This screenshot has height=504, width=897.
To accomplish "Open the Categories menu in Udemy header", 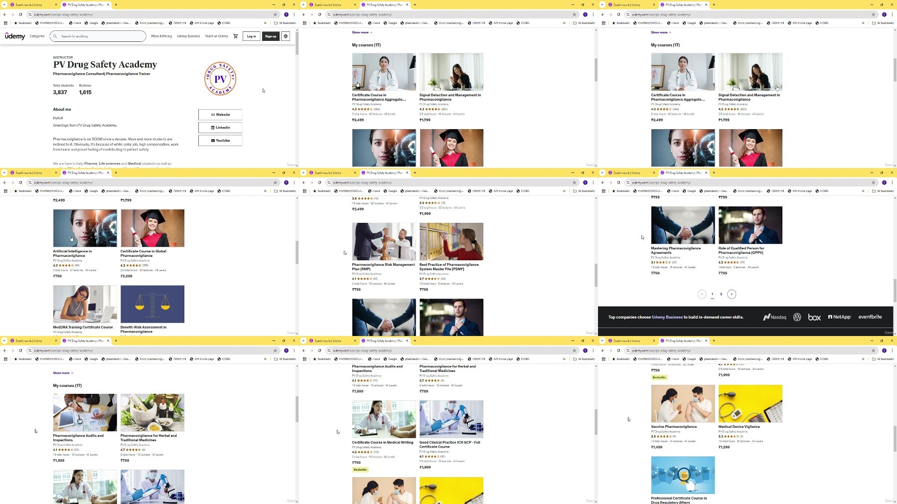I will (x=37, y=36).
